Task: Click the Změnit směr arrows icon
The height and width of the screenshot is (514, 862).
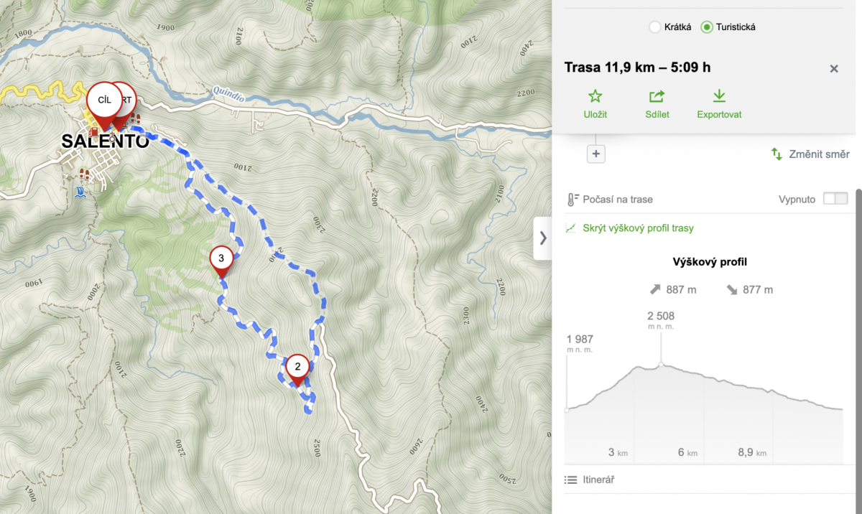Action: click(x=777, y=154)
